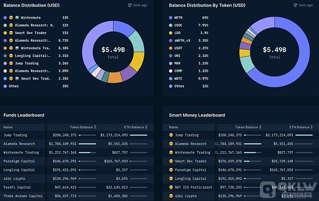Click the refresh clock icon in Balance Distribution By Token
319x201 pixels.
[295, 5]
